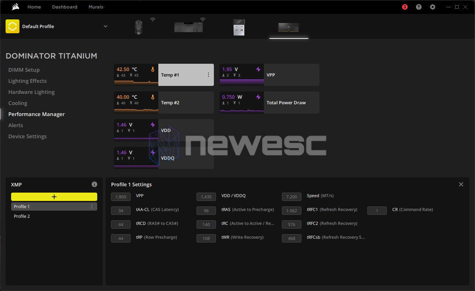Select the USB wireless receiver device icon
475x291 pixels.
coord(239,27)
